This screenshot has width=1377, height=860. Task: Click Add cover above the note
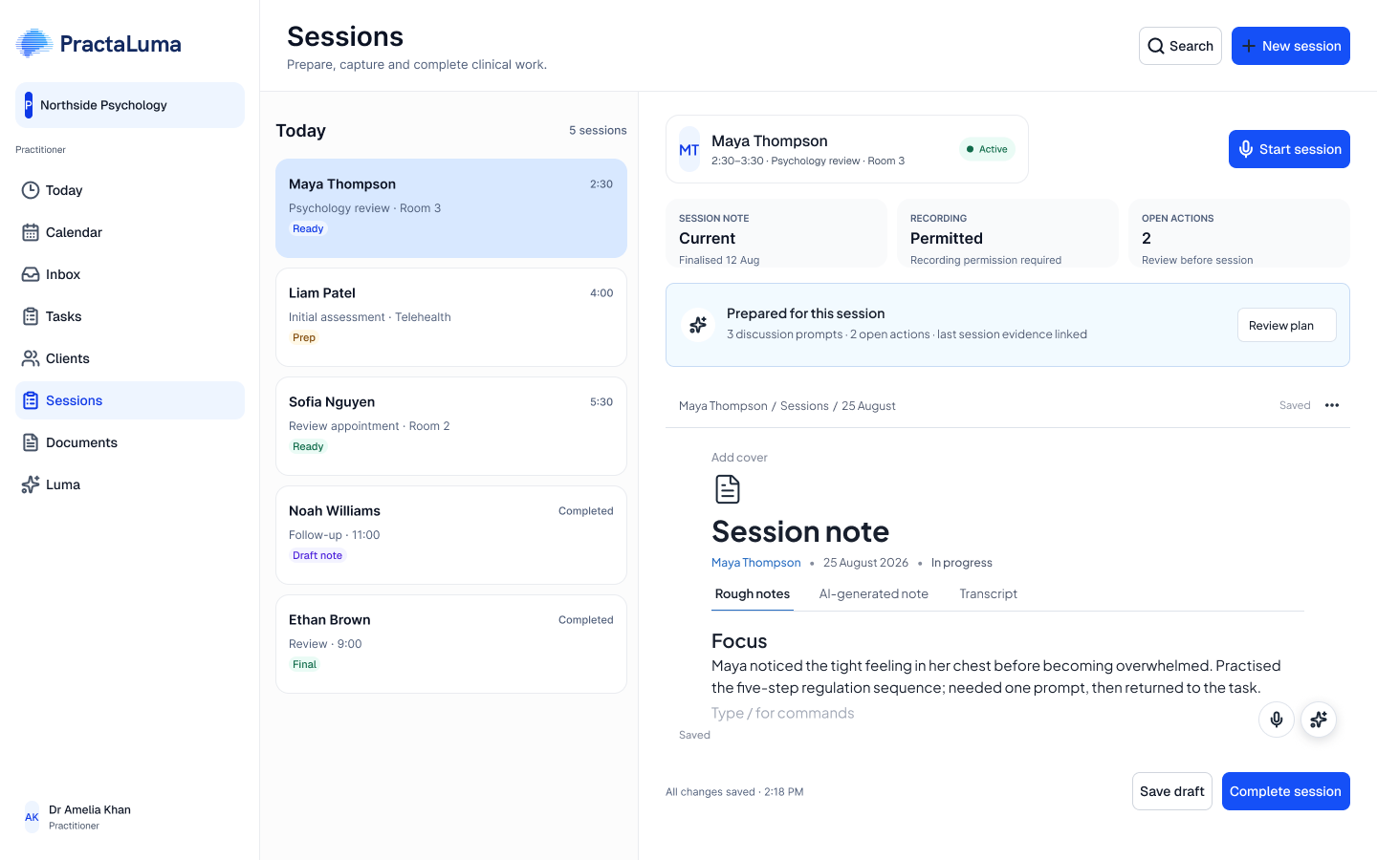point(739,458)
